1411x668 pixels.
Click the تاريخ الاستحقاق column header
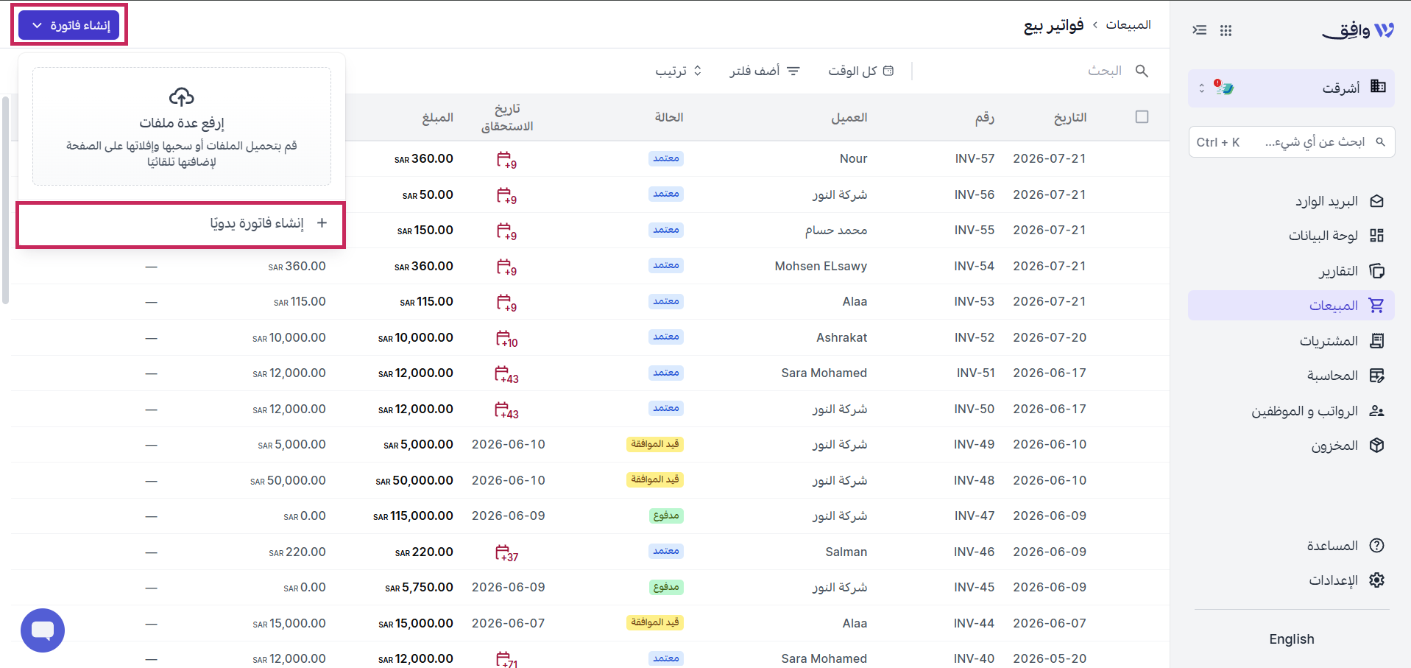click(507, 117)
